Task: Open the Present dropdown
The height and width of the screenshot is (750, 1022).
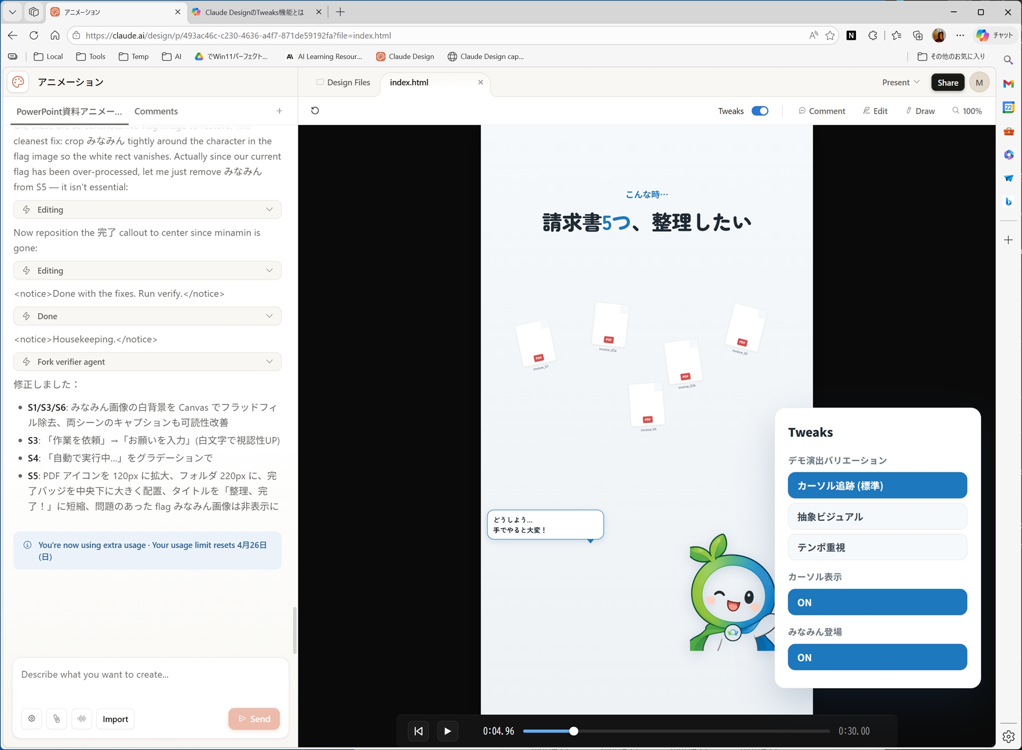Action: tap(900, 82)
